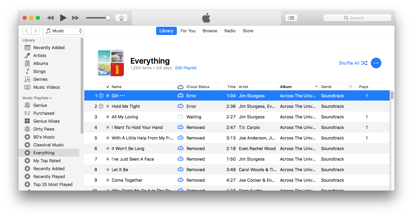Sort by the Album column header
This screenshot has width=413, height=217.
[299, 87]
